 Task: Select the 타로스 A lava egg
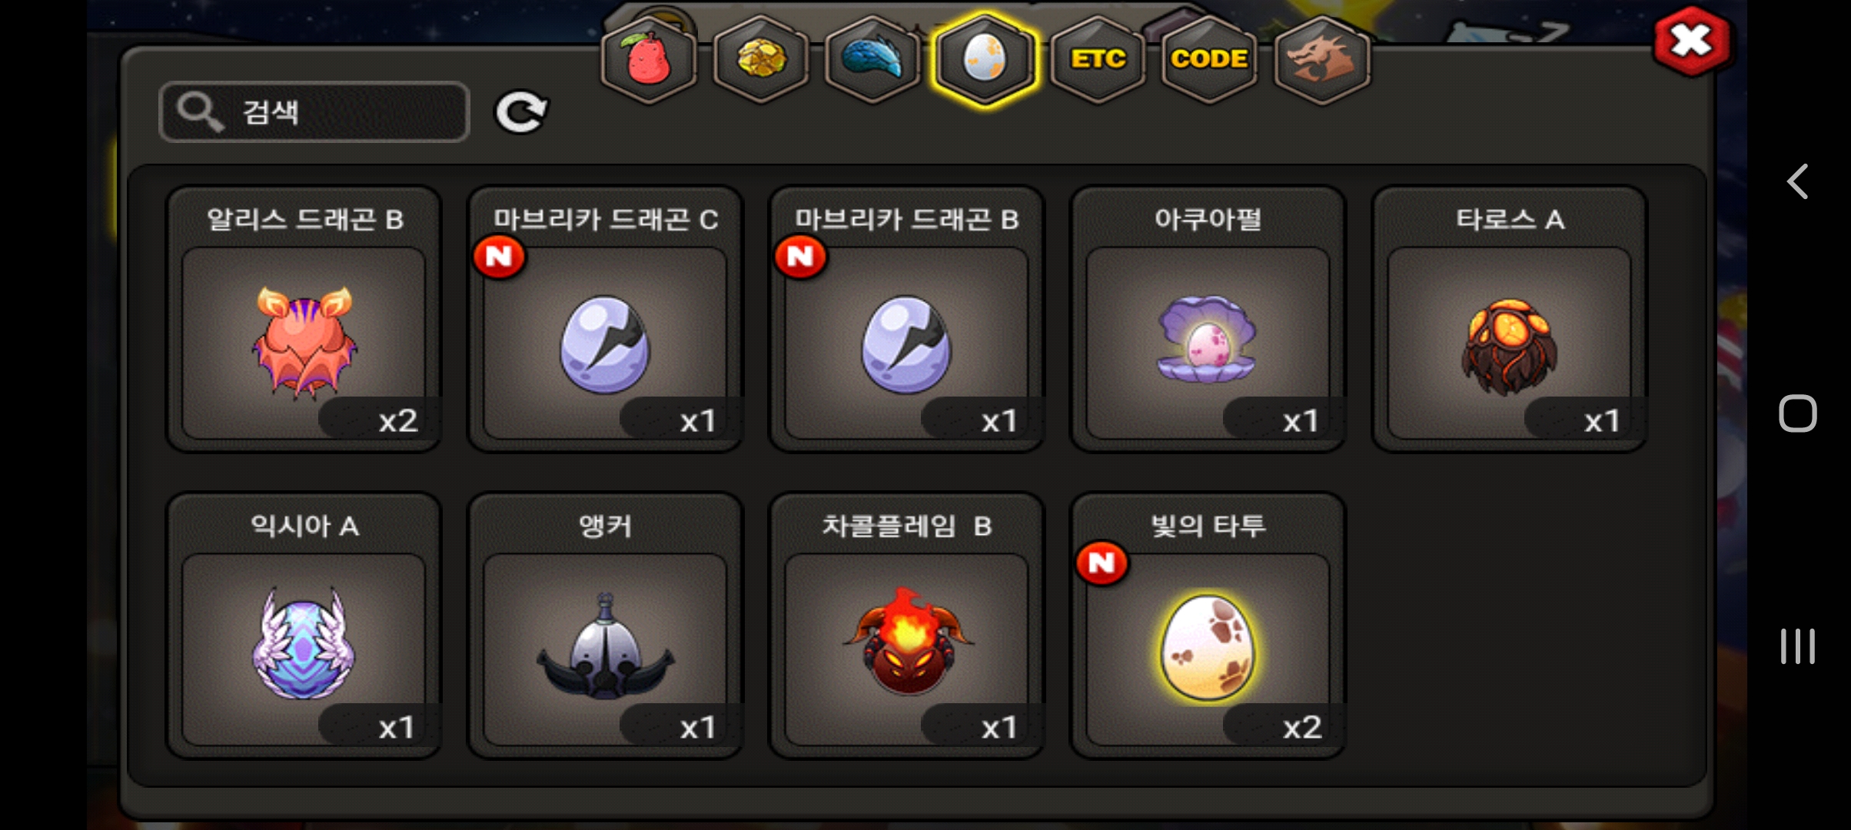(x=1509, y=320)
